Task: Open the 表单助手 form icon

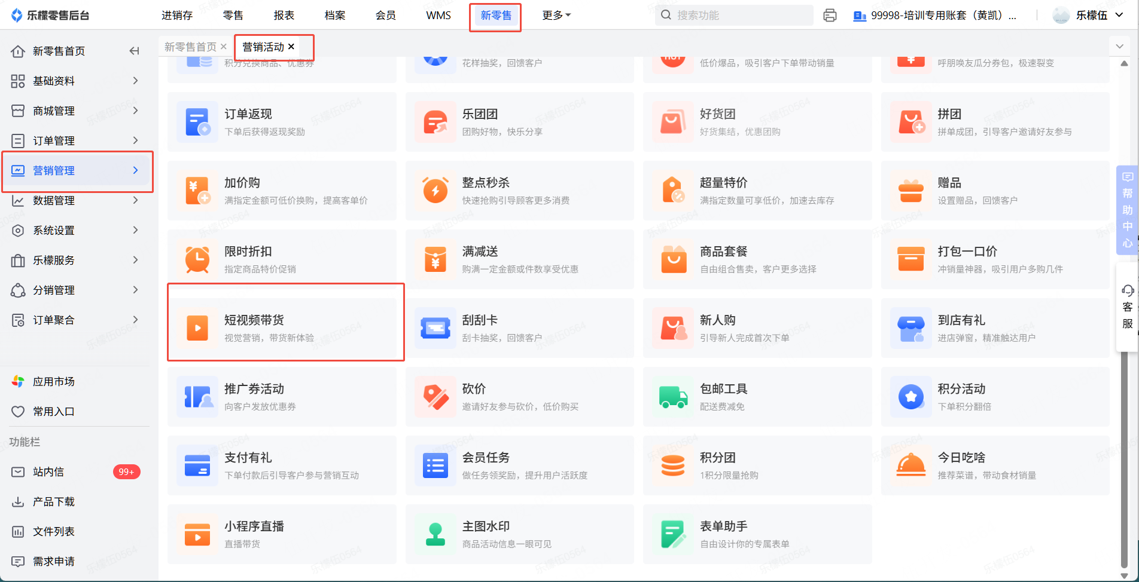Action: click(x=673, y=534)
